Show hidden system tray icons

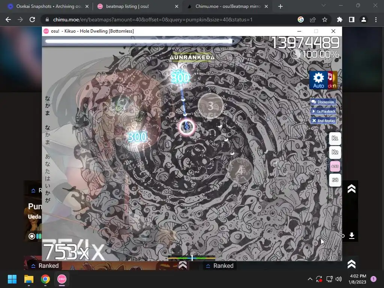310,279
